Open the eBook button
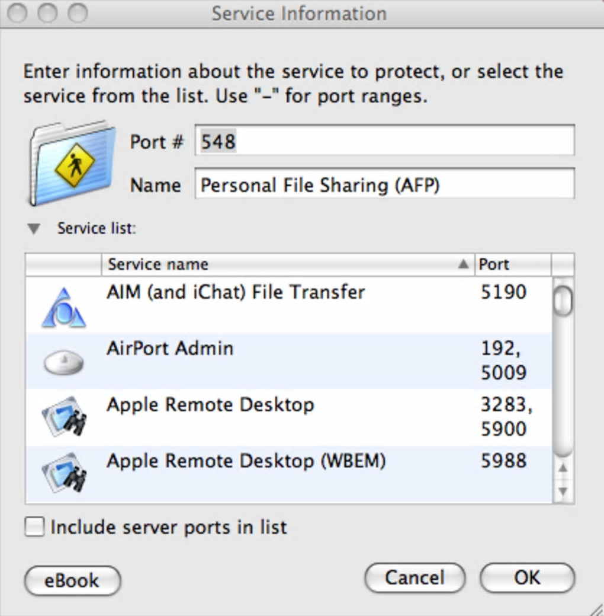The width and height of the screenshot is (604, 616). point(72,580)
